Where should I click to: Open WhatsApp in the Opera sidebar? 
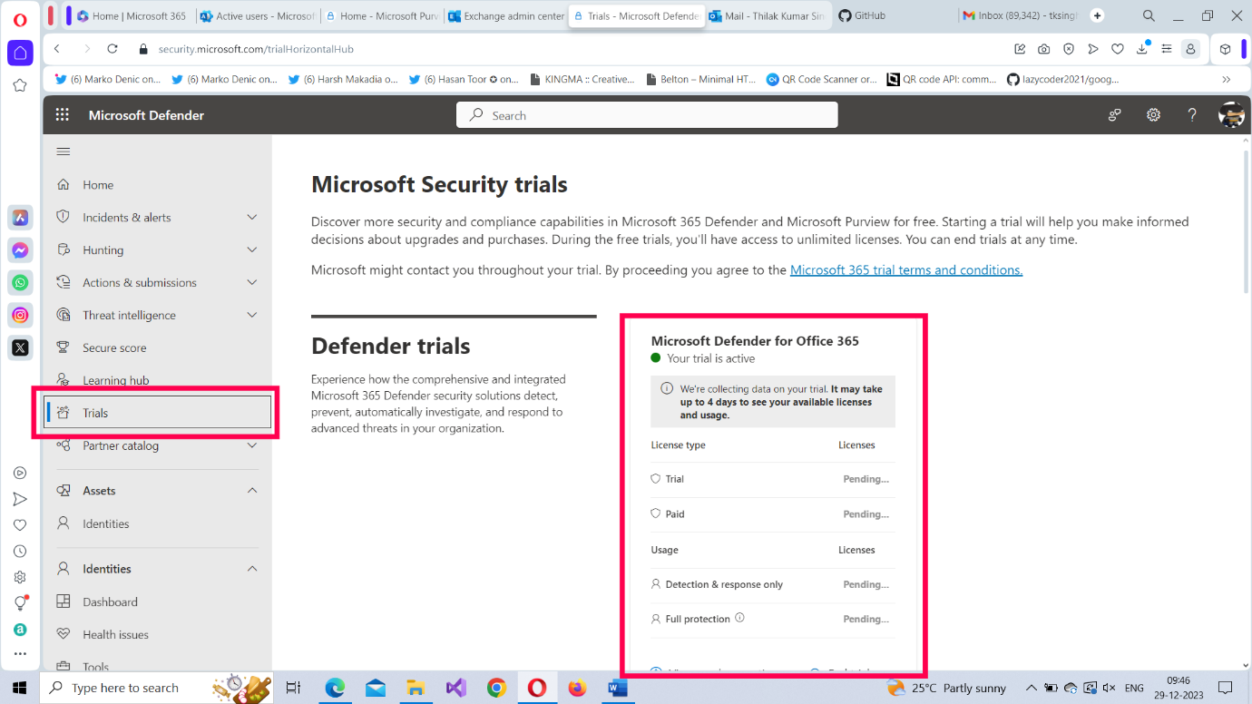click(x=20, y=283)
